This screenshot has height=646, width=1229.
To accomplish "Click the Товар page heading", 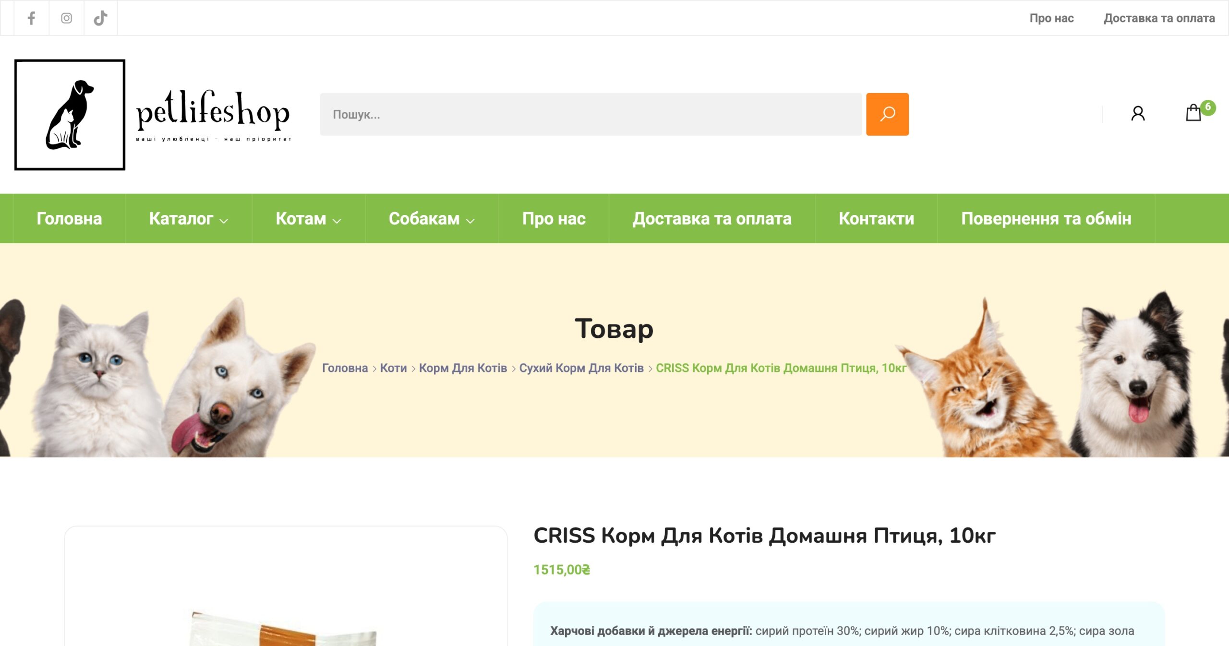I will click(x=614, y=329).
